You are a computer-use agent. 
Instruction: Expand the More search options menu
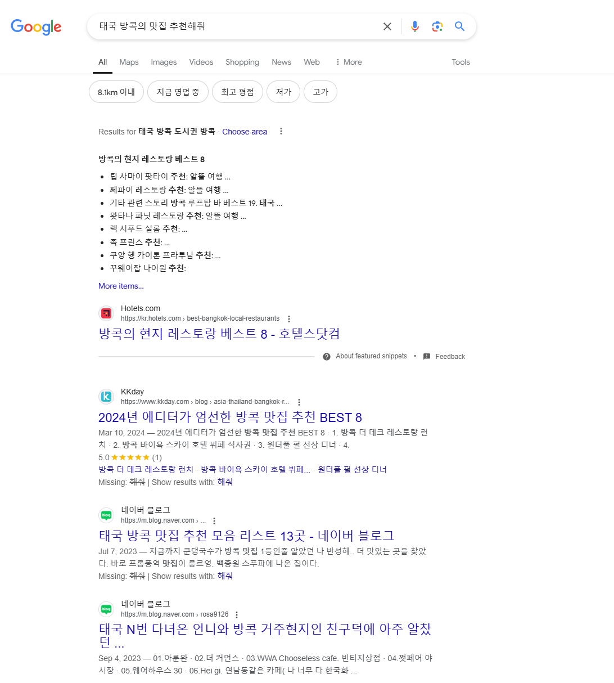tap(349, 62)
